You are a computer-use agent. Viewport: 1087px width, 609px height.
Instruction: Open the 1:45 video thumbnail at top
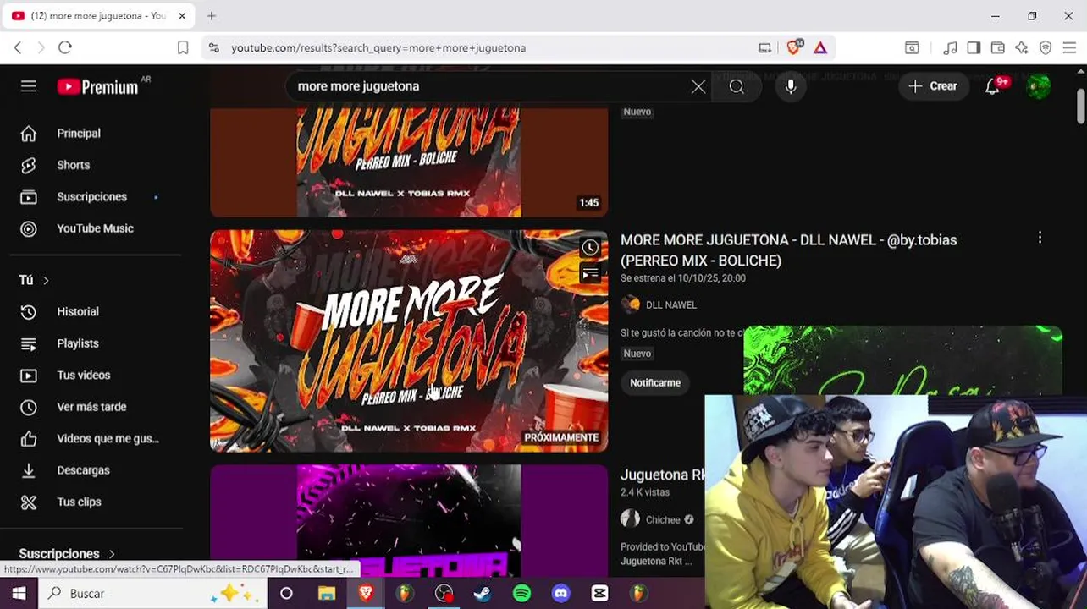[x=409, y=162]
